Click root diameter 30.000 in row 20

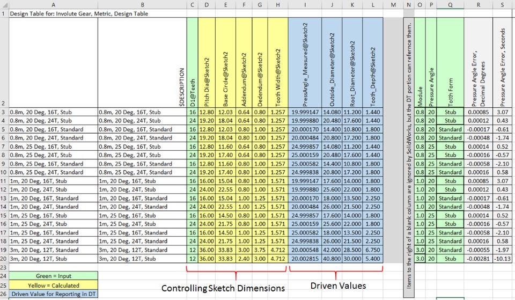click(x=352, y=259)
